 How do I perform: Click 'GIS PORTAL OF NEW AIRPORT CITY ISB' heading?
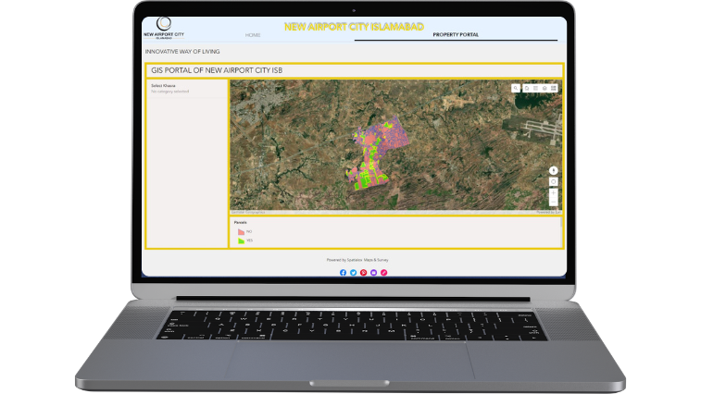(217, 70)
